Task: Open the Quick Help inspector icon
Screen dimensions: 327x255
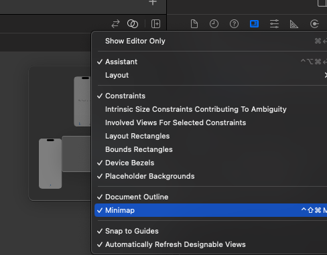Action: [234, 23]
